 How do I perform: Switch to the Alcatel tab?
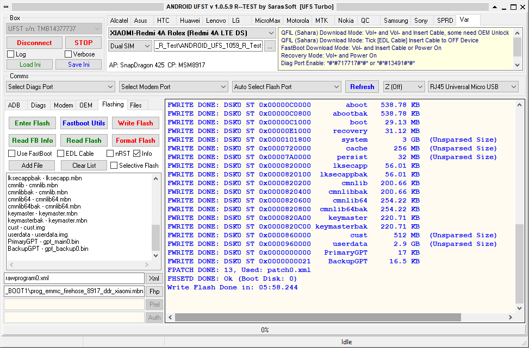(119, 21)
